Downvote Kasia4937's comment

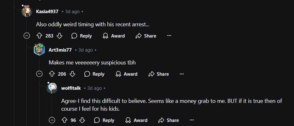click(59, 36)
